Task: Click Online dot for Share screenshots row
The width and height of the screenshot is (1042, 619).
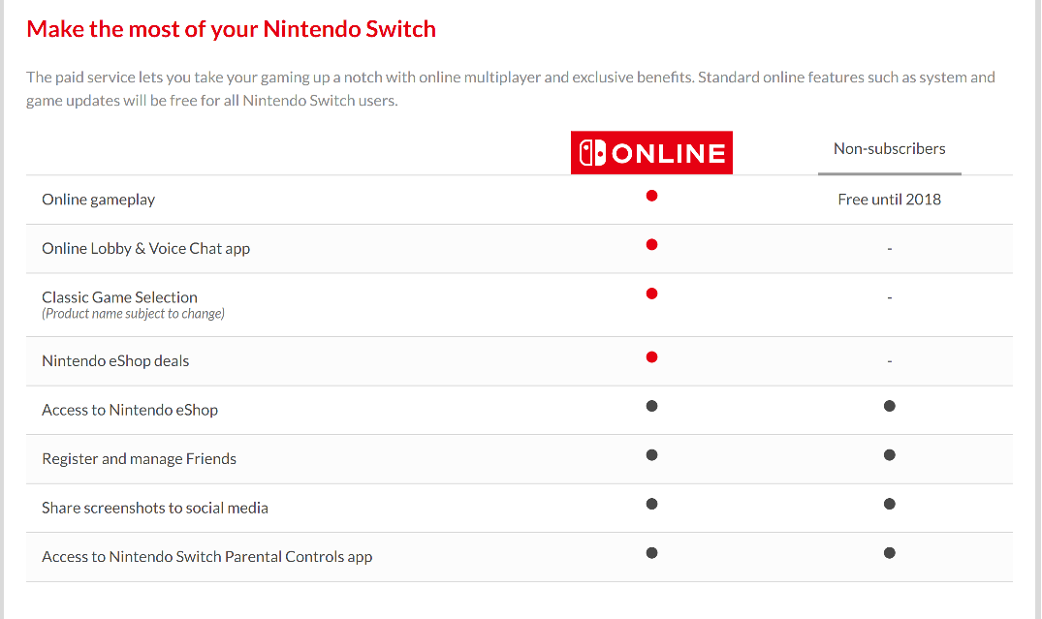Action: (x=651, y=504)
